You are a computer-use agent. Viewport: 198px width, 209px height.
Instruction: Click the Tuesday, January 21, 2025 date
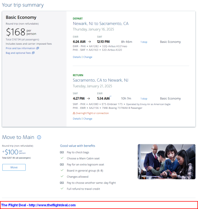point(92,86)
